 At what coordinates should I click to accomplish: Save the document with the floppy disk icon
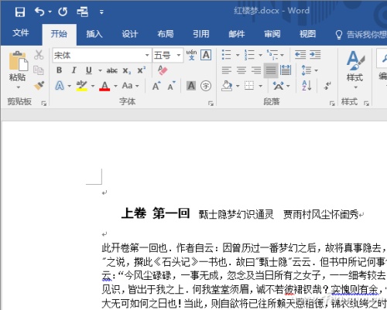click(x=20, y=12)
